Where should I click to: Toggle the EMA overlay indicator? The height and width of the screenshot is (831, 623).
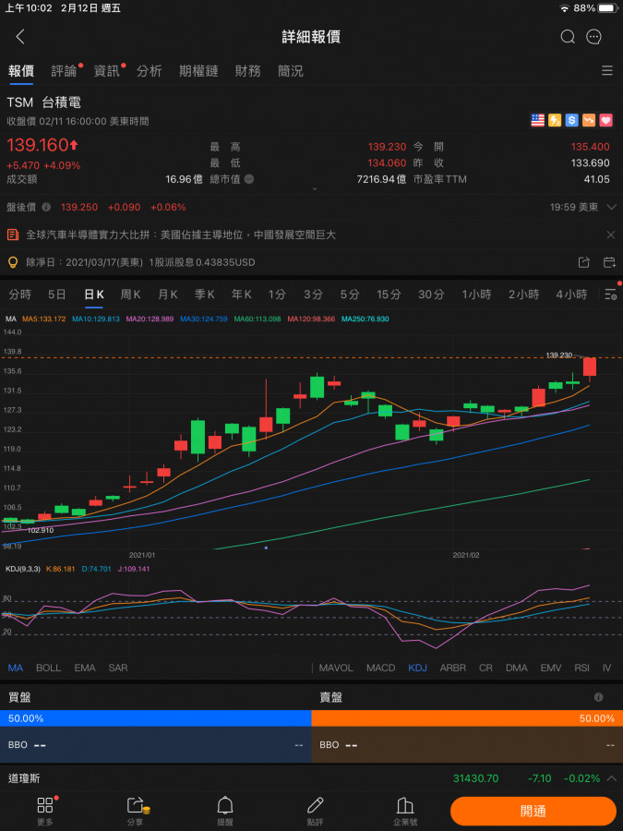click(x=85, y=668)
